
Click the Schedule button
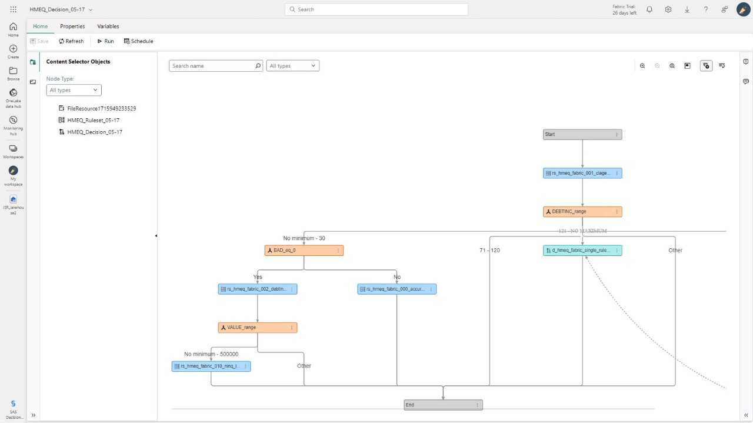[138, 41]
